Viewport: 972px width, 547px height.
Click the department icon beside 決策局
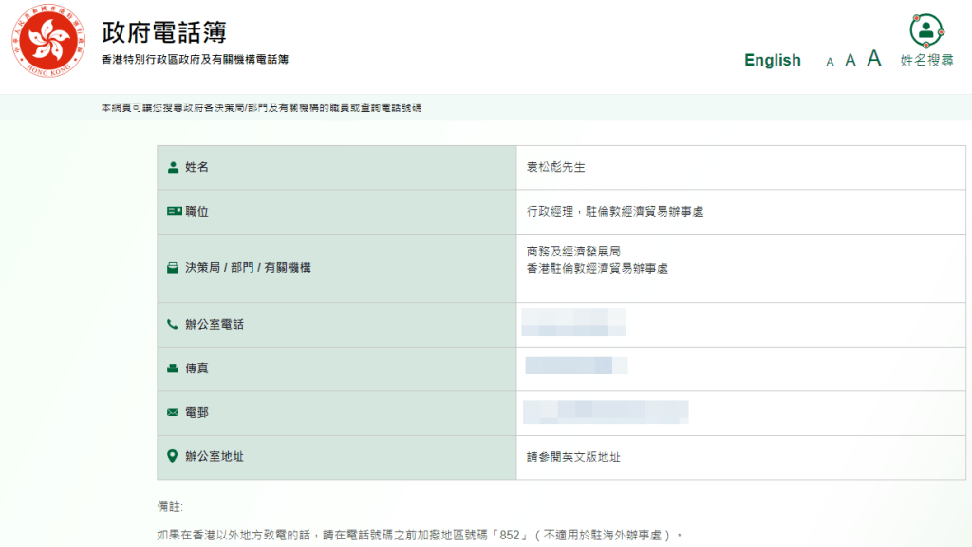(173, 268)
